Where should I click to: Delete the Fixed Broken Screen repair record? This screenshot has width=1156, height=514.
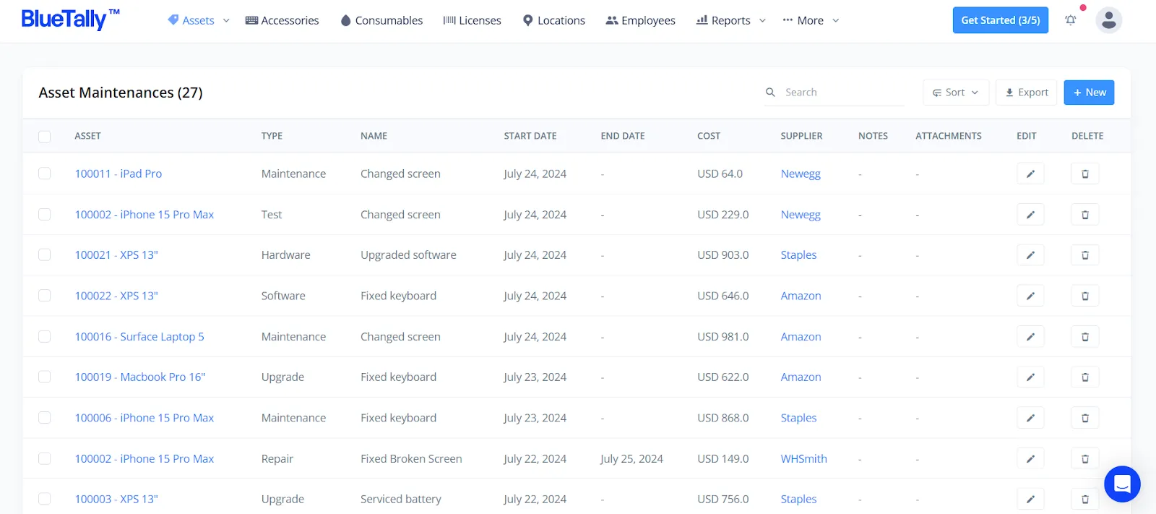(1084, 459)
